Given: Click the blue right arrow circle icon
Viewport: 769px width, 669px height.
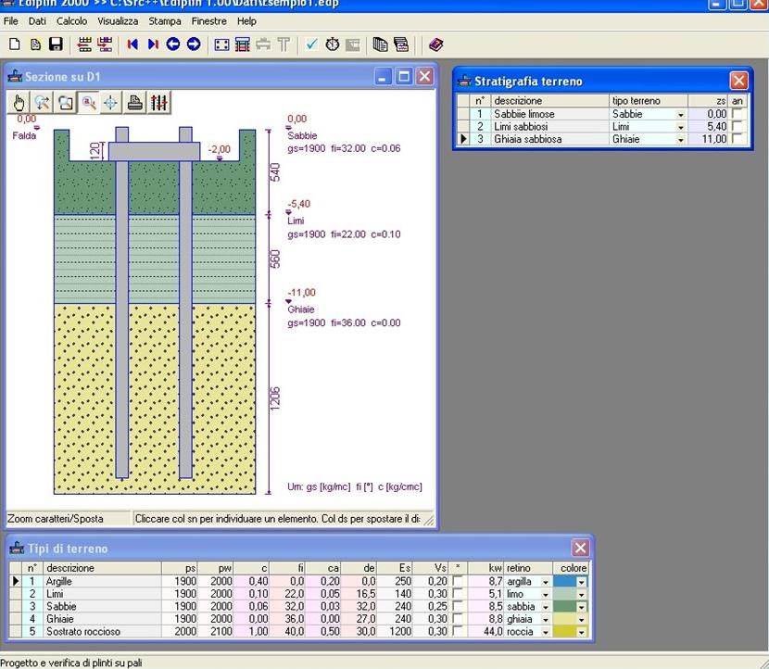Looking at the screenshot, I should click(194, 44).
